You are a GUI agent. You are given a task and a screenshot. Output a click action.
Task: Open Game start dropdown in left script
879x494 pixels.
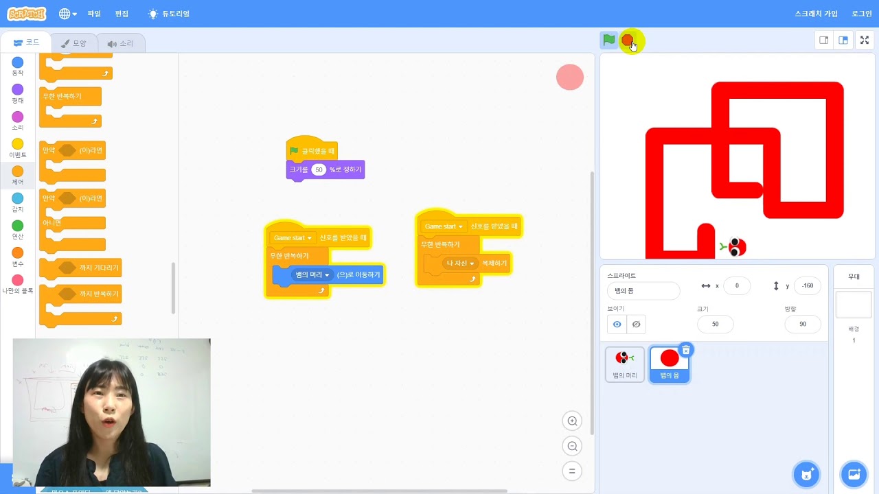(x=293, y=238)
